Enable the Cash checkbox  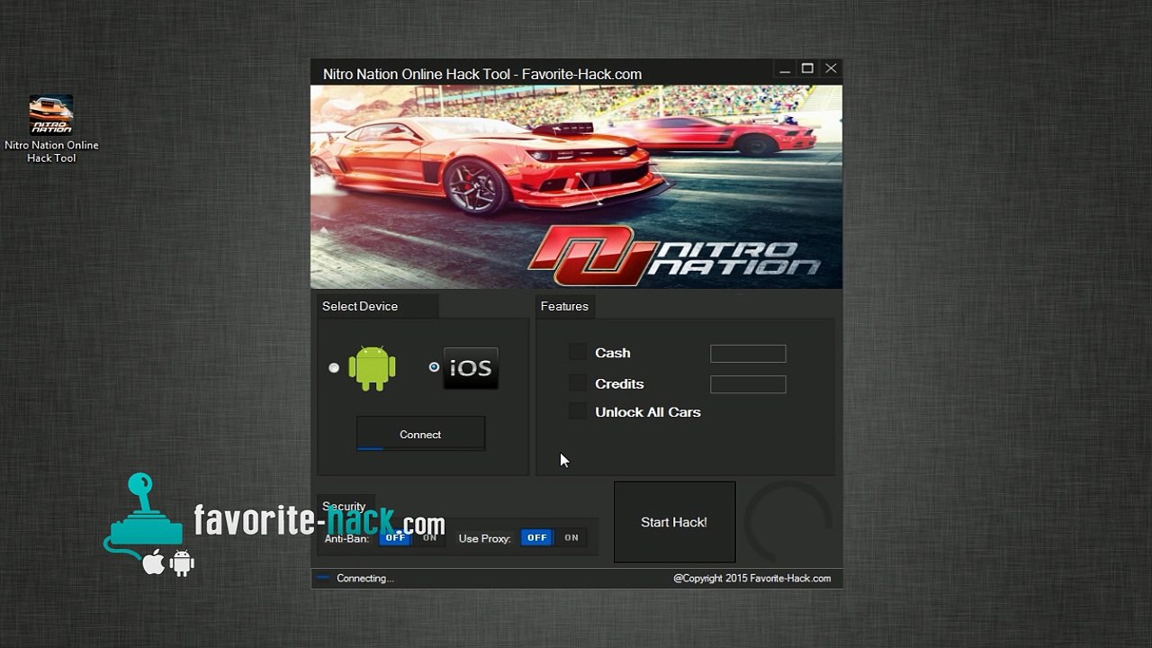[x=578, y=352]
